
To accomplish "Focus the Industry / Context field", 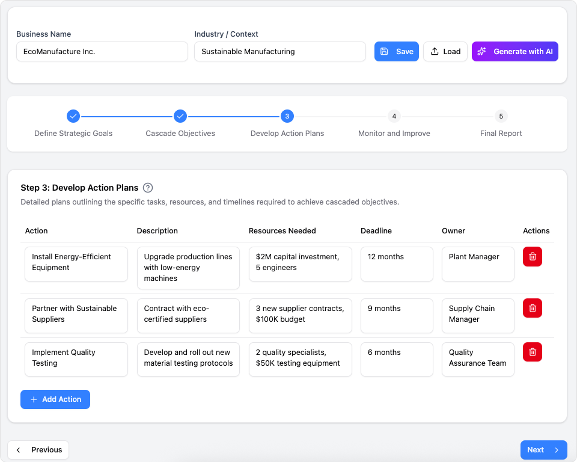I will [x=280, y=52].
